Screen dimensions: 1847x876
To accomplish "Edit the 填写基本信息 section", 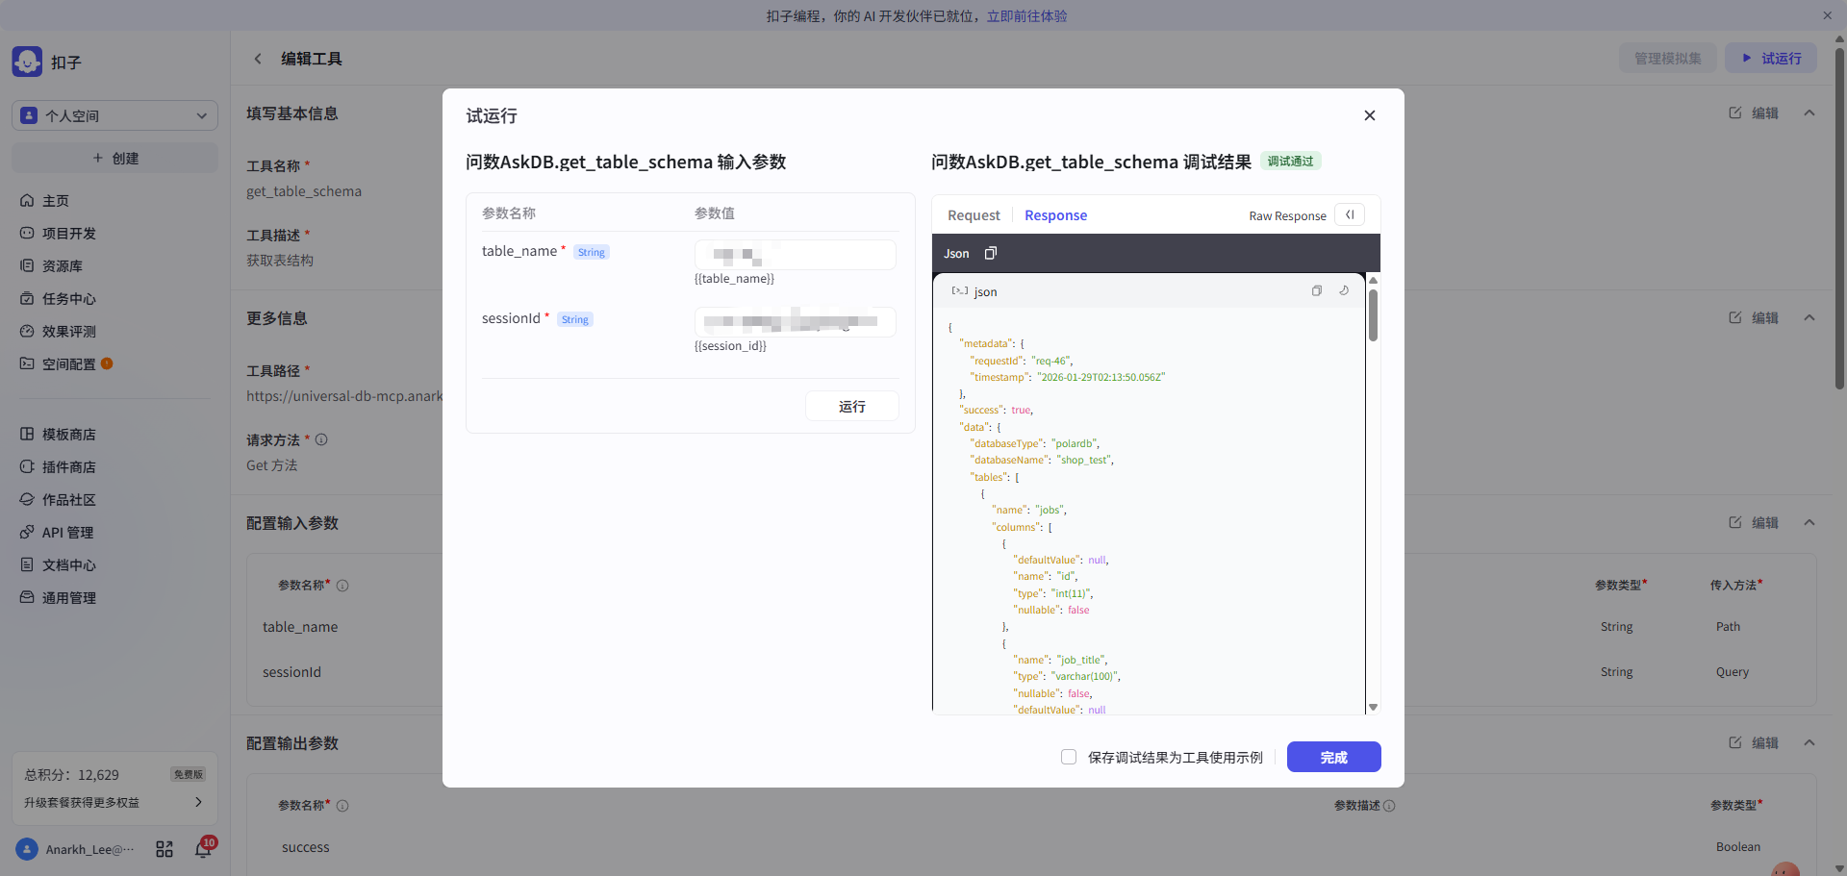I will [x=1754, y=113].
